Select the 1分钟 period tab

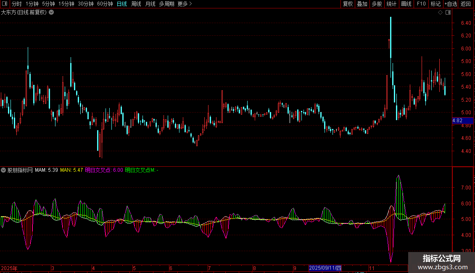click(x=32, y=4)
